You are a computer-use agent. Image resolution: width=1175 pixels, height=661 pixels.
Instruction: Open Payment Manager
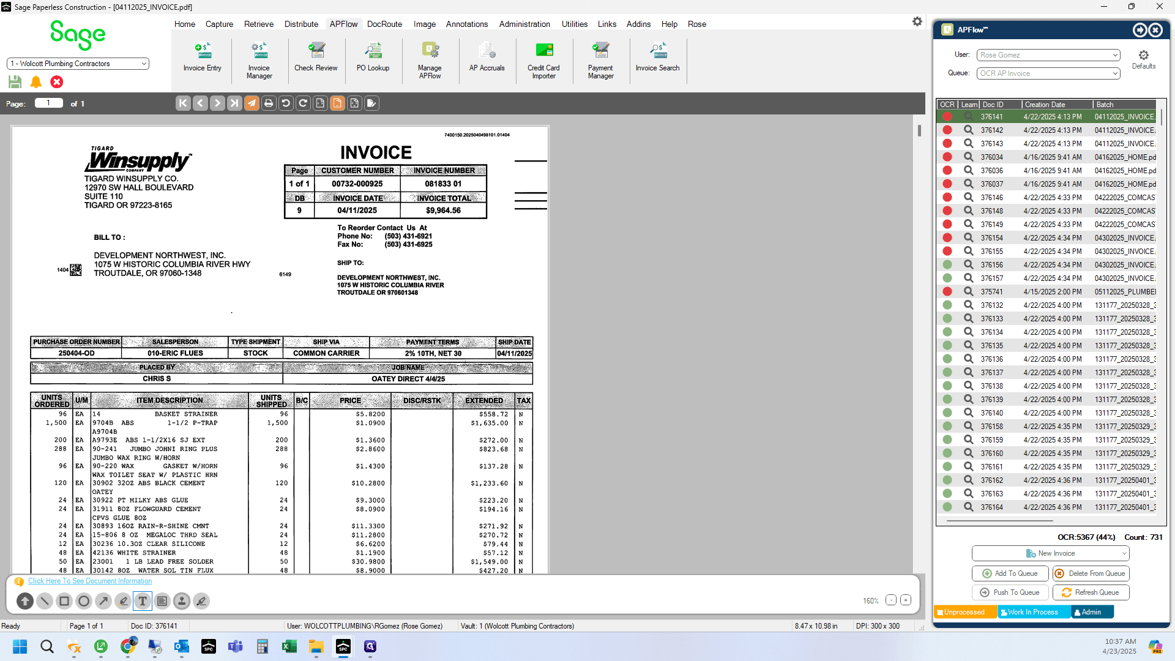coord(600,61)
